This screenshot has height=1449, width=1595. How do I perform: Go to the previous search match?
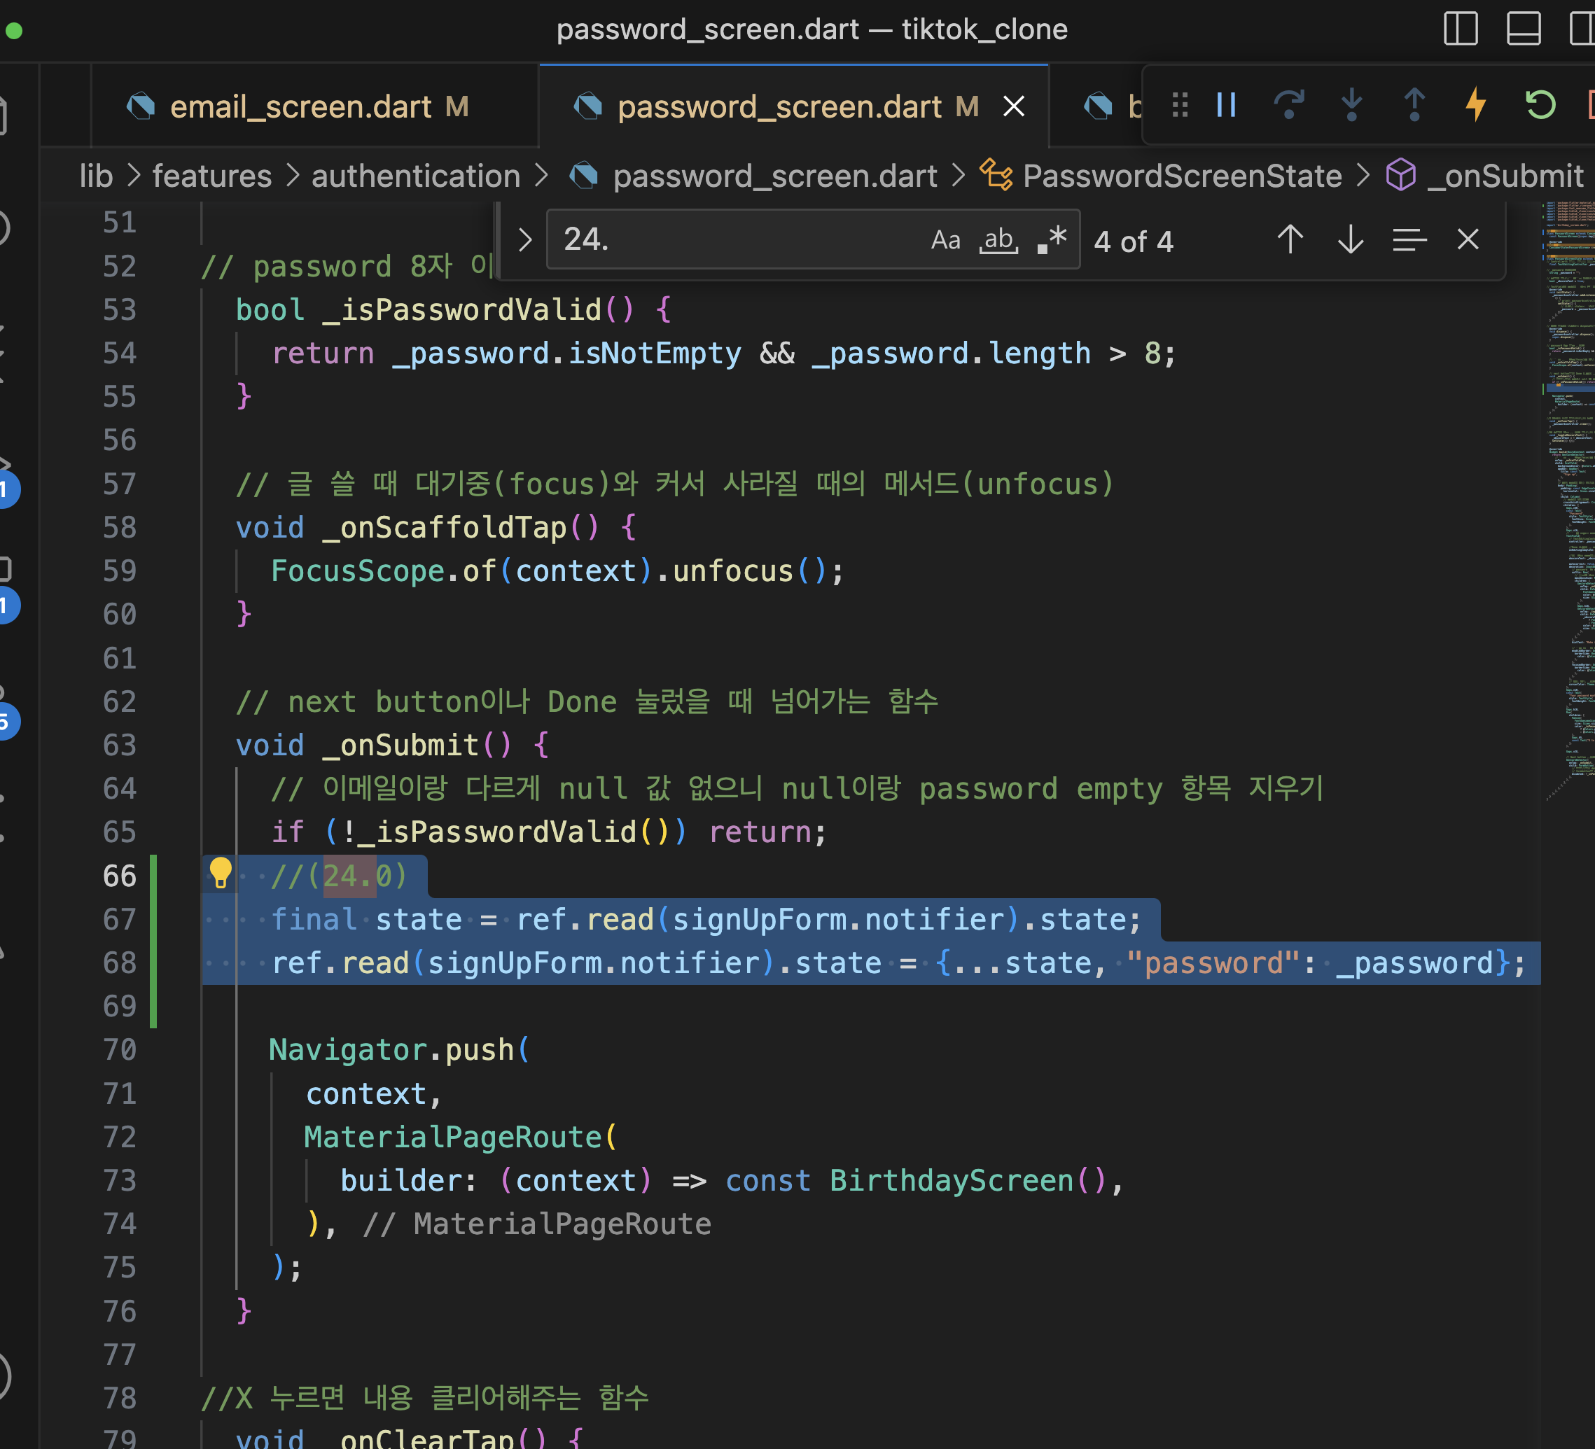pyautogui.click(x=1290, y=239)
